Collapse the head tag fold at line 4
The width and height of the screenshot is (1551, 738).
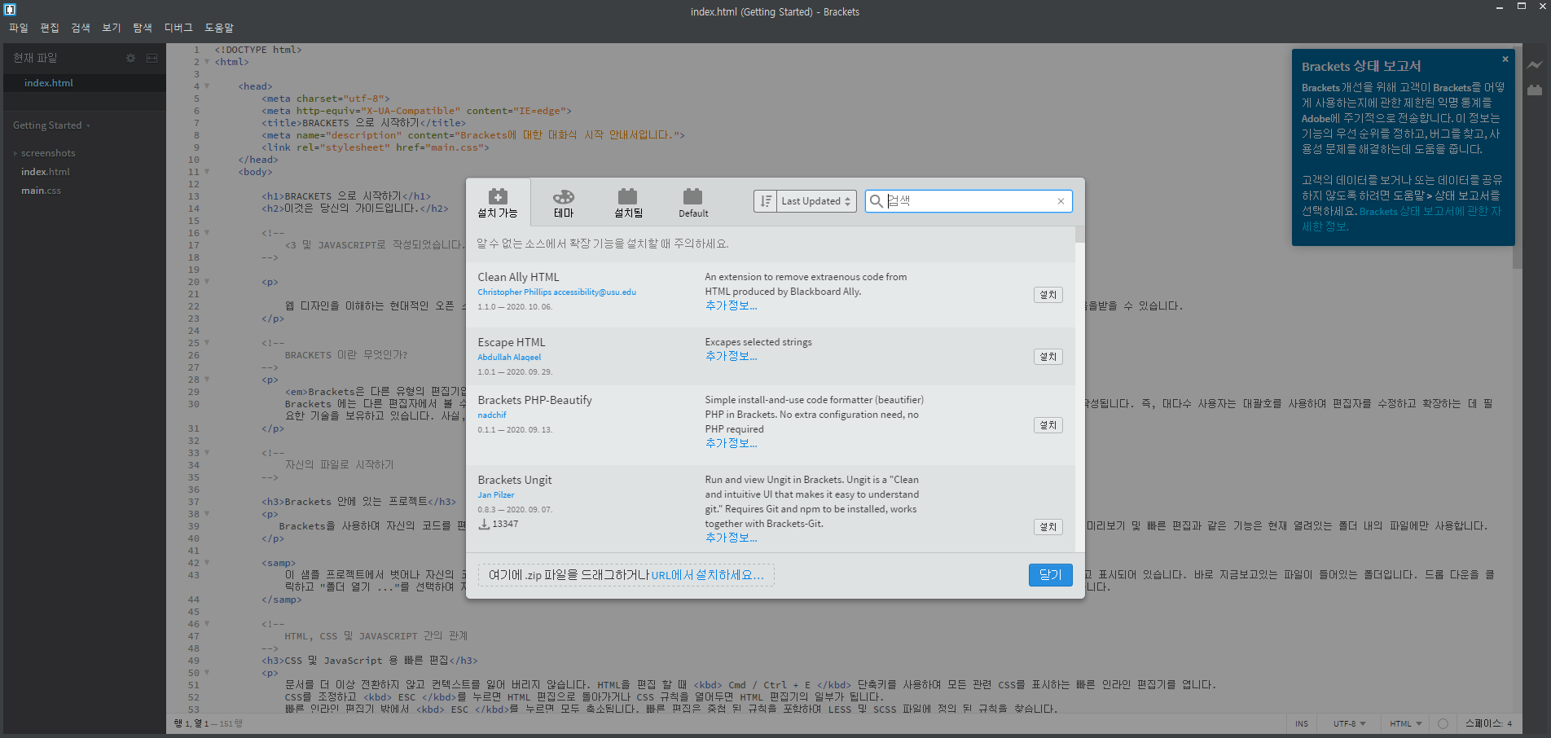click(207, 86)
